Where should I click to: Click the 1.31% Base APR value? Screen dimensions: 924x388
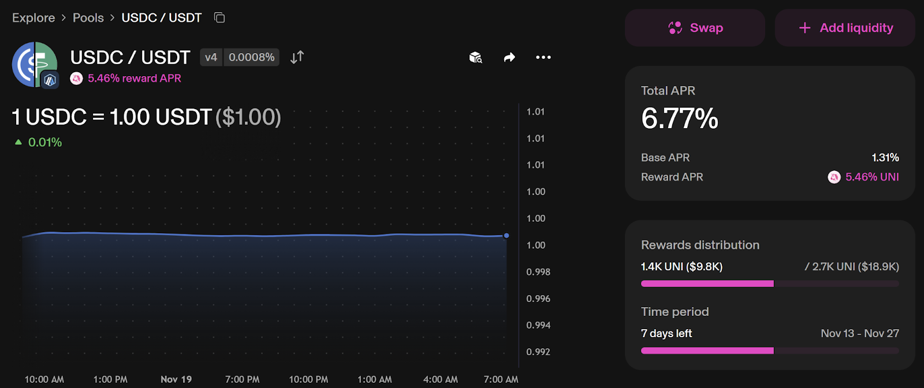click(x=885, y=158)
